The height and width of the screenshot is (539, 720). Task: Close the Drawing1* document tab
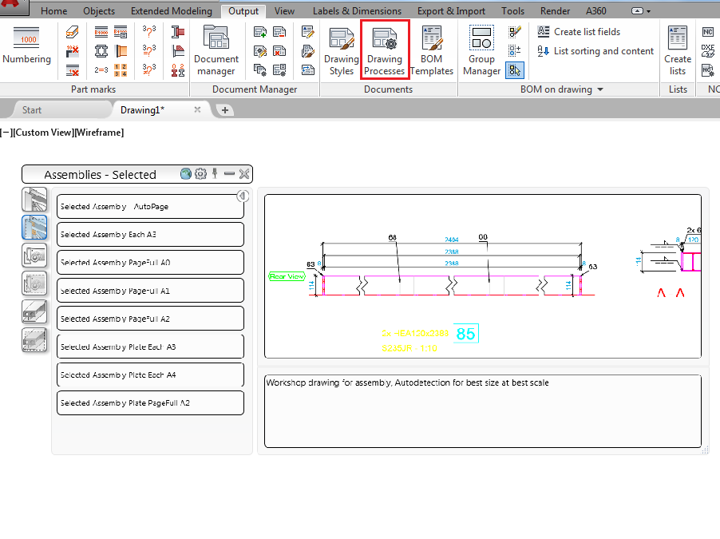[197, 109]
